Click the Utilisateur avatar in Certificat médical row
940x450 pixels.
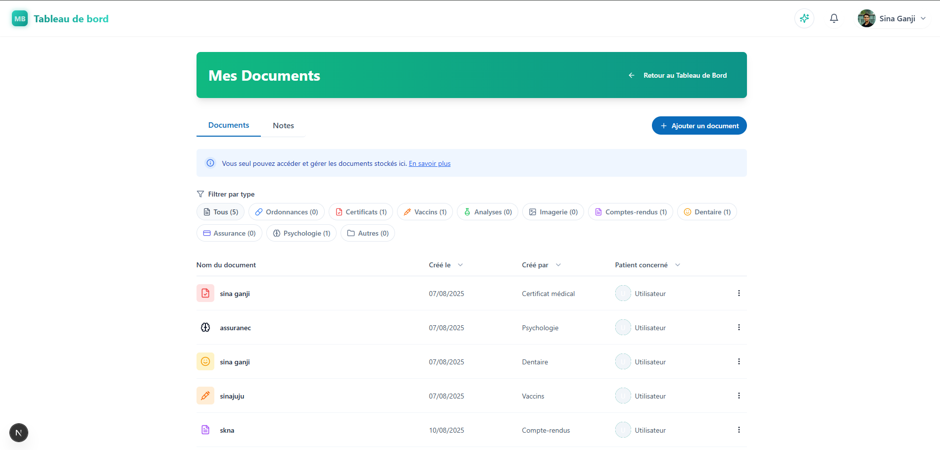click(x=623, y=293)
